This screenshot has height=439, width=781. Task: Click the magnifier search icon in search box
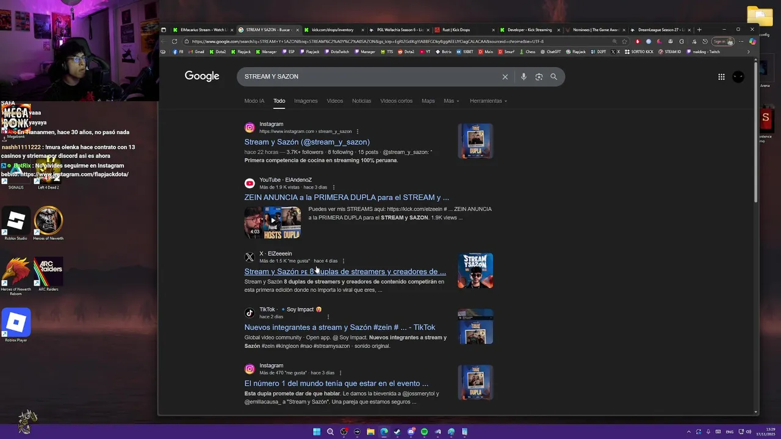[554, 77]
